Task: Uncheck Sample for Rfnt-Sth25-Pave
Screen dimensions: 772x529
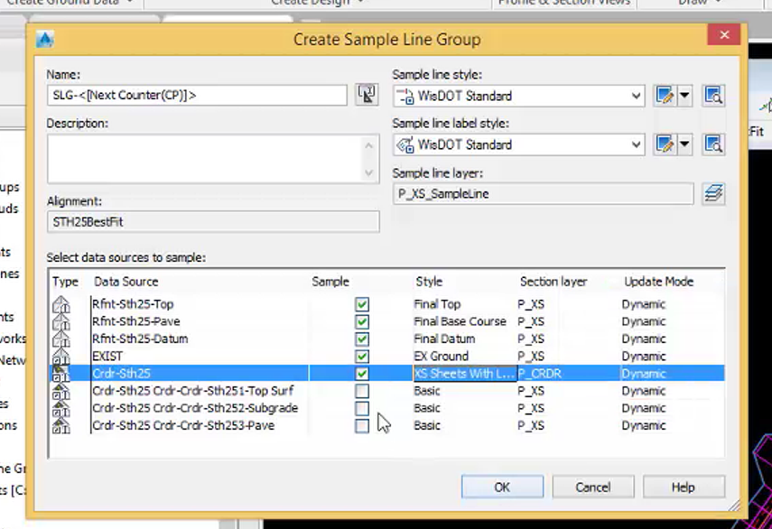Action: pos(361,321)
